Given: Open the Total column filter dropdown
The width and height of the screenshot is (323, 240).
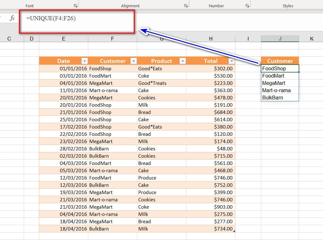Looking at the screenshot, I should pyautogui.click(x=232, y=61).
